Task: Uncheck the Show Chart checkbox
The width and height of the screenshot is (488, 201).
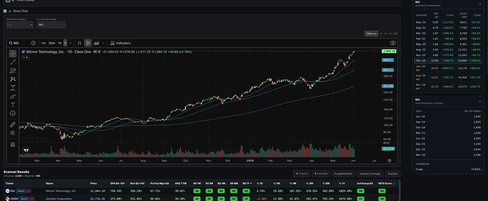Action: point(5,11)
